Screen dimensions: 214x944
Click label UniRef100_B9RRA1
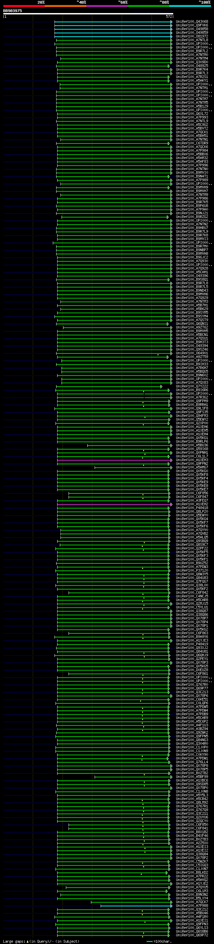pyautogui.click(x=192, y=405)
